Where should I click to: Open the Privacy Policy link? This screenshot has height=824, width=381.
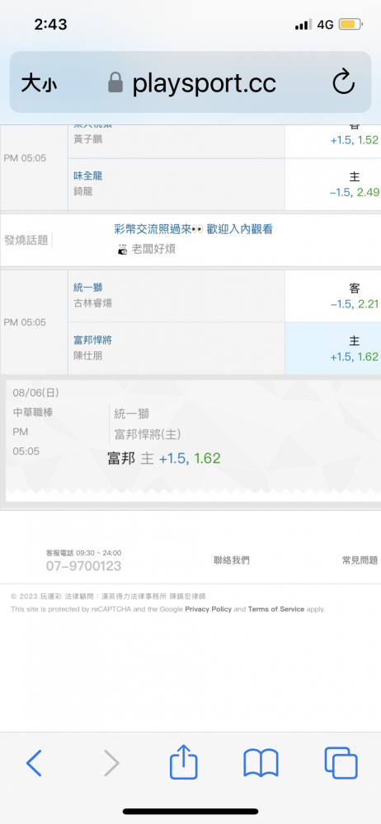tap(209, 609)
